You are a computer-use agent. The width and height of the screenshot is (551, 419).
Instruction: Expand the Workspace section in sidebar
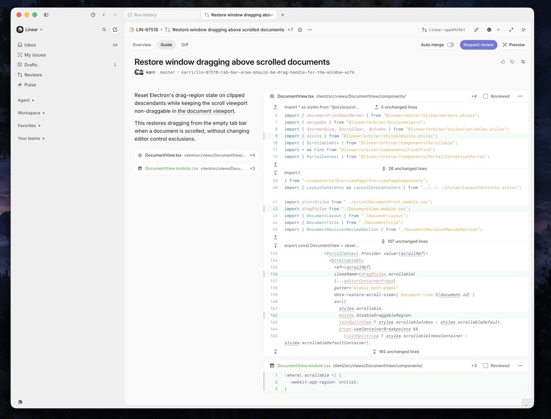(x=32, y=113)
